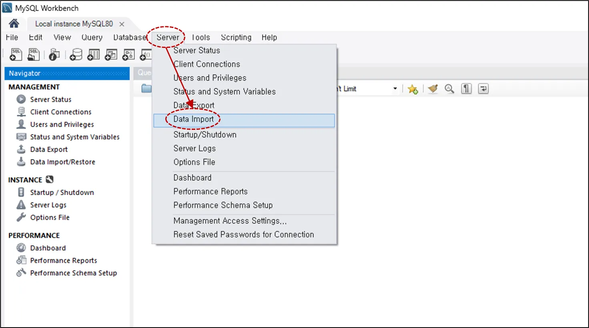Viewport: 589px width, 328px height.
Task: Open Performance Reports in Navigator panel
Action: click(x=63, y=260)
